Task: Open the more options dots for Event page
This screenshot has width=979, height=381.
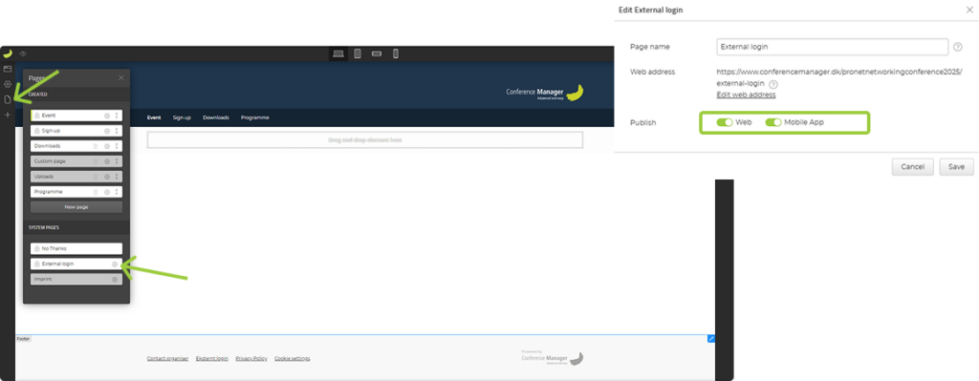Action: pyautogui.click(x=117, y=116)
